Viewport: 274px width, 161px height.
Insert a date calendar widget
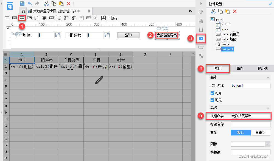[44, 18]
